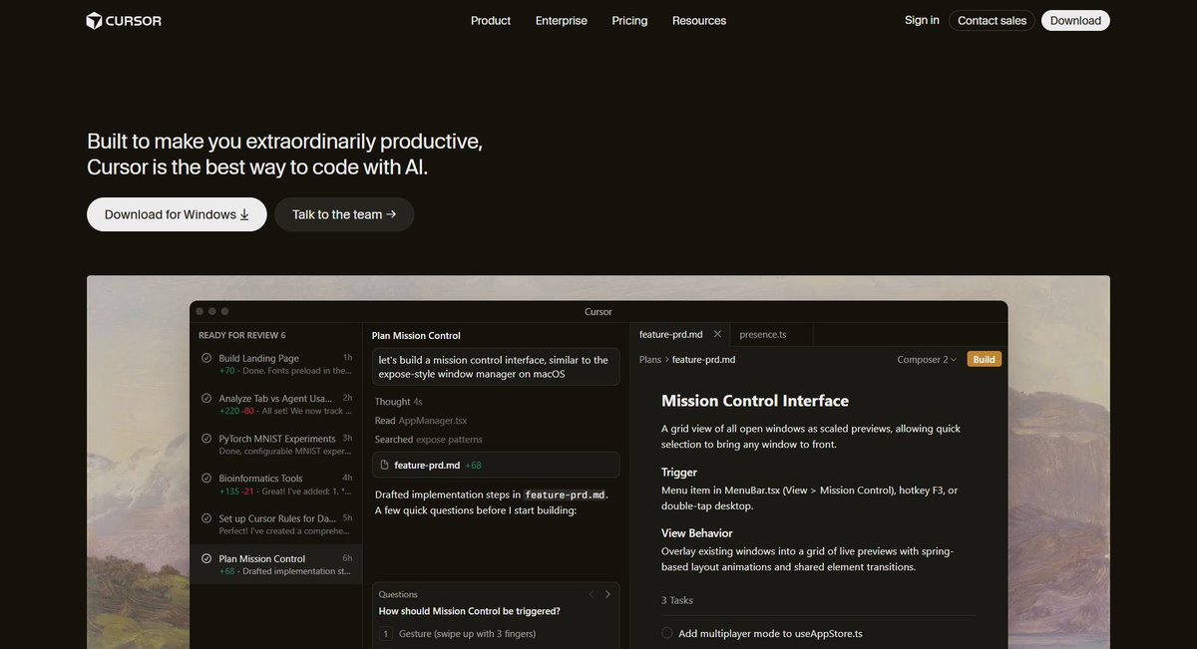Click the Read AppManager.tsx step

[x=421, y=421]
